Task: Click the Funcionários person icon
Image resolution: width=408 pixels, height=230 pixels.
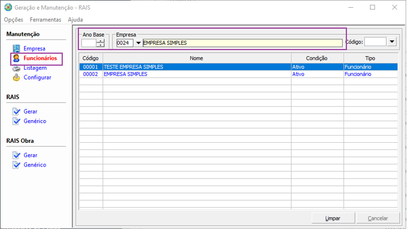Action: click(16, 58)
